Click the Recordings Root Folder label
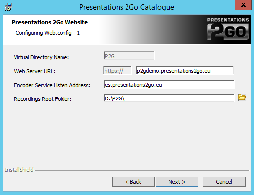Image resolution: width=254 pixels, height=195 pixels. [43, 99]
